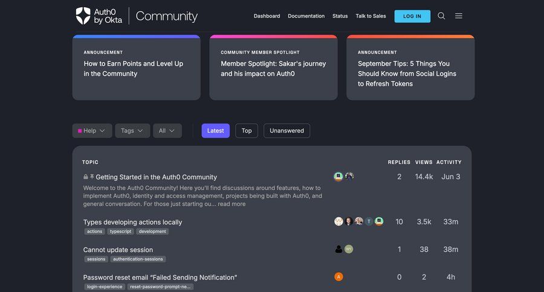The image size is (544, 292).
Task: Click the TOPIC column header
Action: coord(90,162)
